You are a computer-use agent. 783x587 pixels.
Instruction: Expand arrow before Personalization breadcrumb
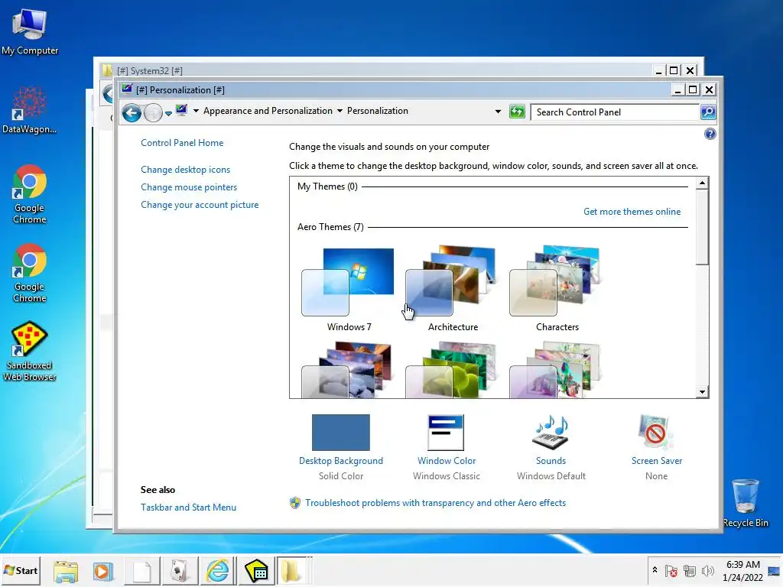pos(340,111)
